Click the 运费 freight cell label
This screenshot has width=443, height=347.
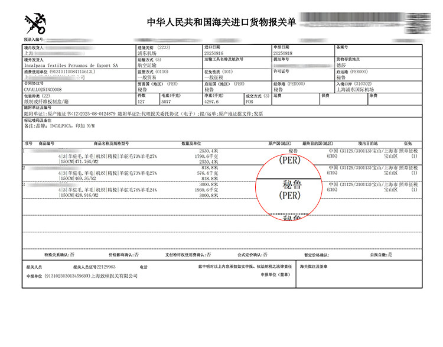click(277, 96)
